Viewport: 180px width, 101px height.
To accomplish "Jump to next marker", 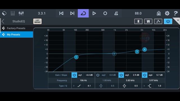I will 72,13.
